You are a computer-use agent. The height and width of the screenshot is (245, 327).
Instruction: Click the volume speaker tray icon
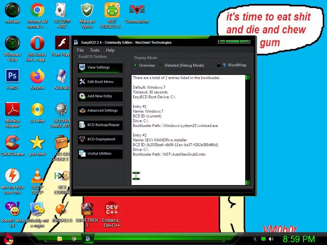click(x=271, y=239)
